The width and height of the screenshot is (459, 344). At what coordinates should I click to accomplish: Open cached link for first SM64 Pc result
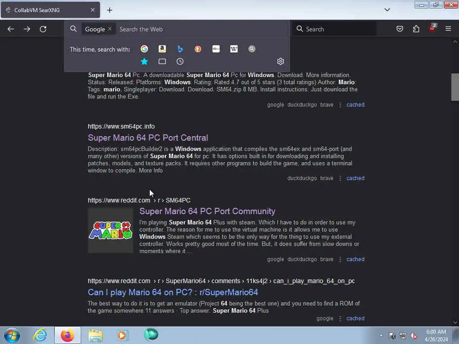pyautogui.click(x=355, y=105)
